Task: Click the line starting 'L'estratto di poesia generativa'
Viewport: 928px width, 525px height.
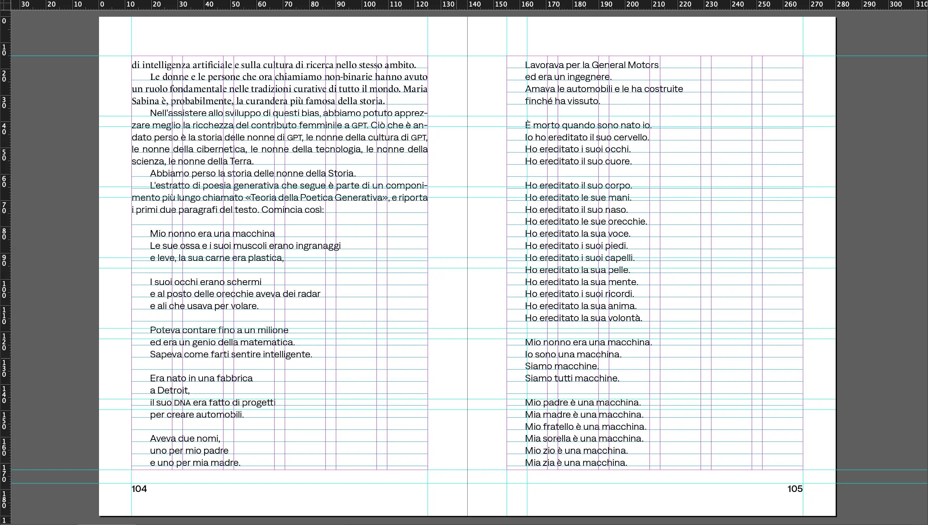Action: (289, 185)
